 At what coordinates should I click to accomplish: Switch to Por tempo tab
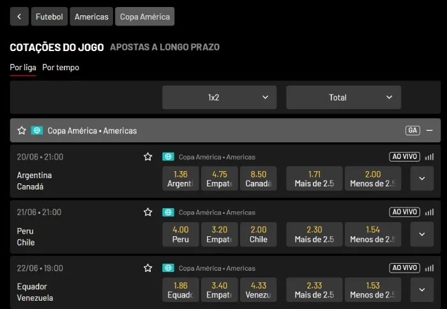(x=61, y=67)
